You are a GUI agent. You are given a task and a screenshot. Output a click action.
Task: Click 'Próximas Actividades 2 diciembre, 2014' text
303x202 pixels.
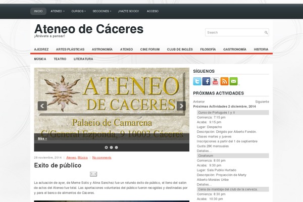pyautogui.click(x=224, y=107)
